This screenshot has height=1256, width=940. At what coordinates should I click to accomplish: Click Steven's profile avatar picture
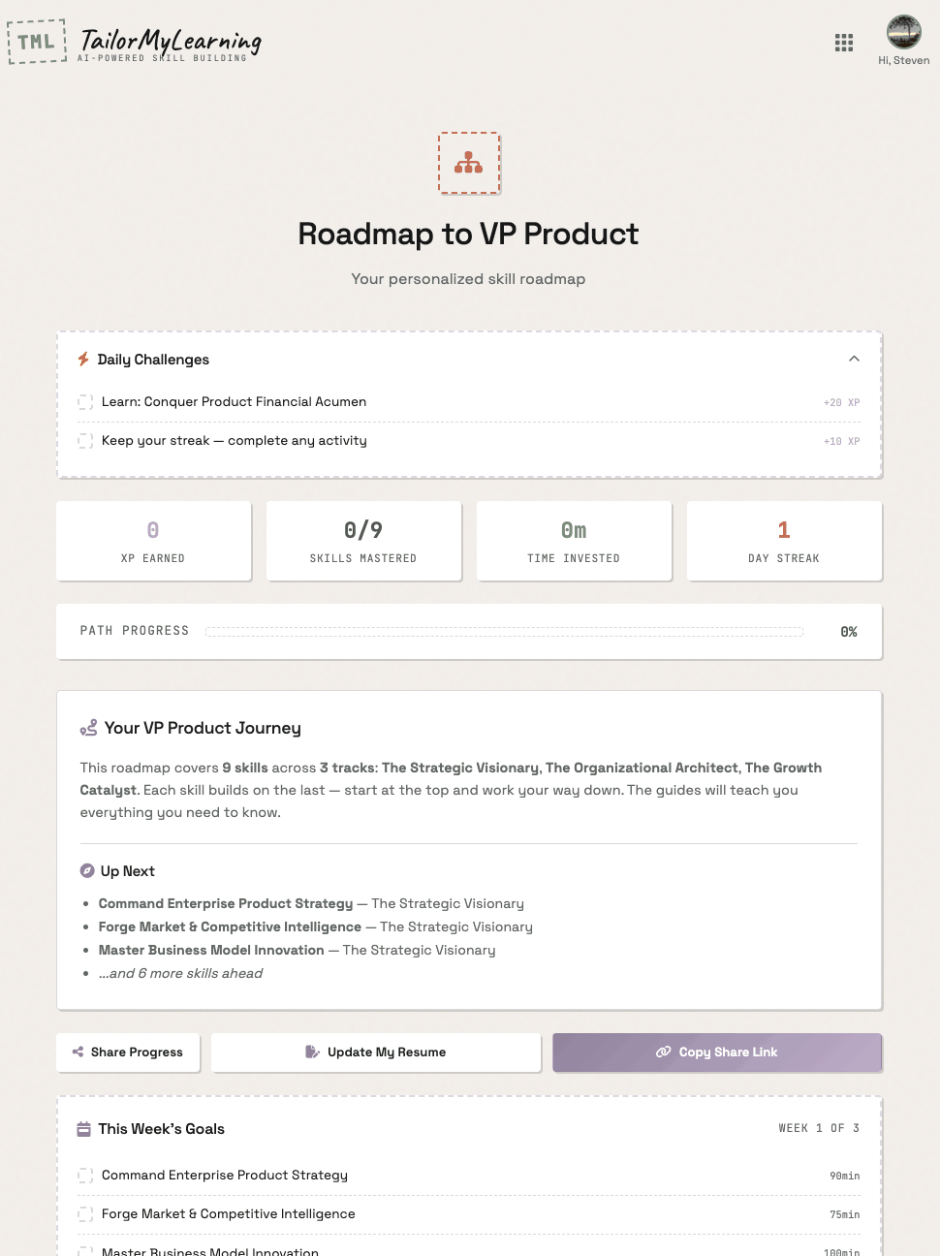click(903, 31)
